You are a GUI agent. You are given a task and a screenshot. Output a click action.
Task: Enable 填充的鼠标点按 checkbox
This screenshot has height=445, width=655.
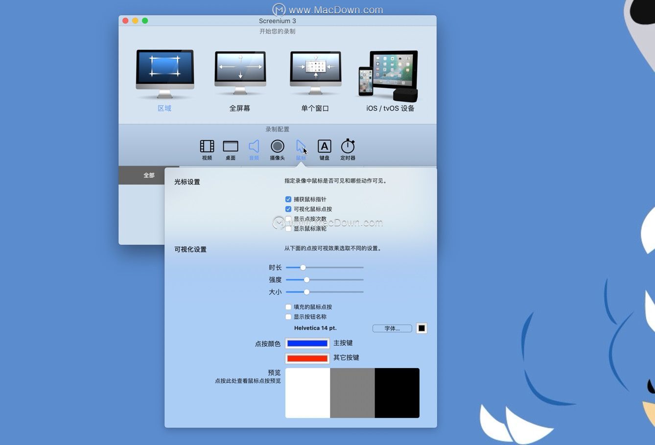(288, 307)
